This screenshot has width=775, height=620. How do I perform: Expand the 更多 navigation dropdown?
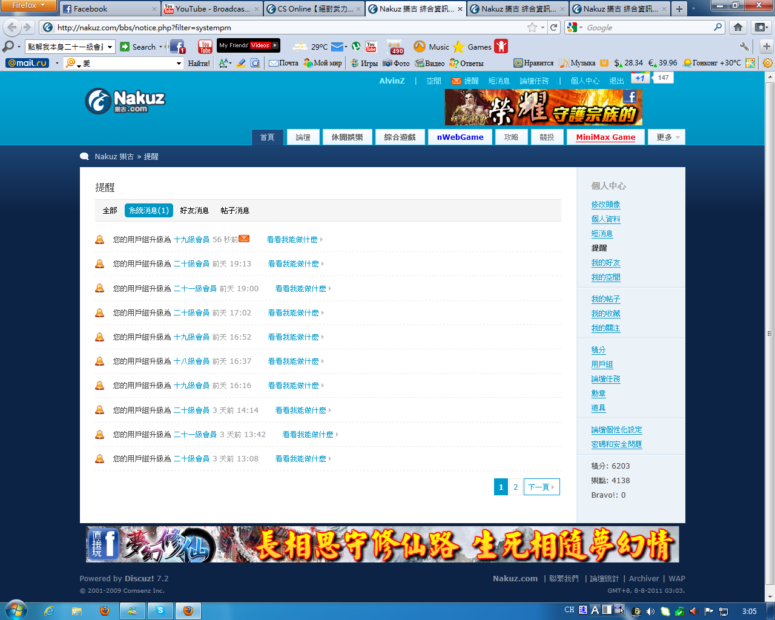[667, 137]
